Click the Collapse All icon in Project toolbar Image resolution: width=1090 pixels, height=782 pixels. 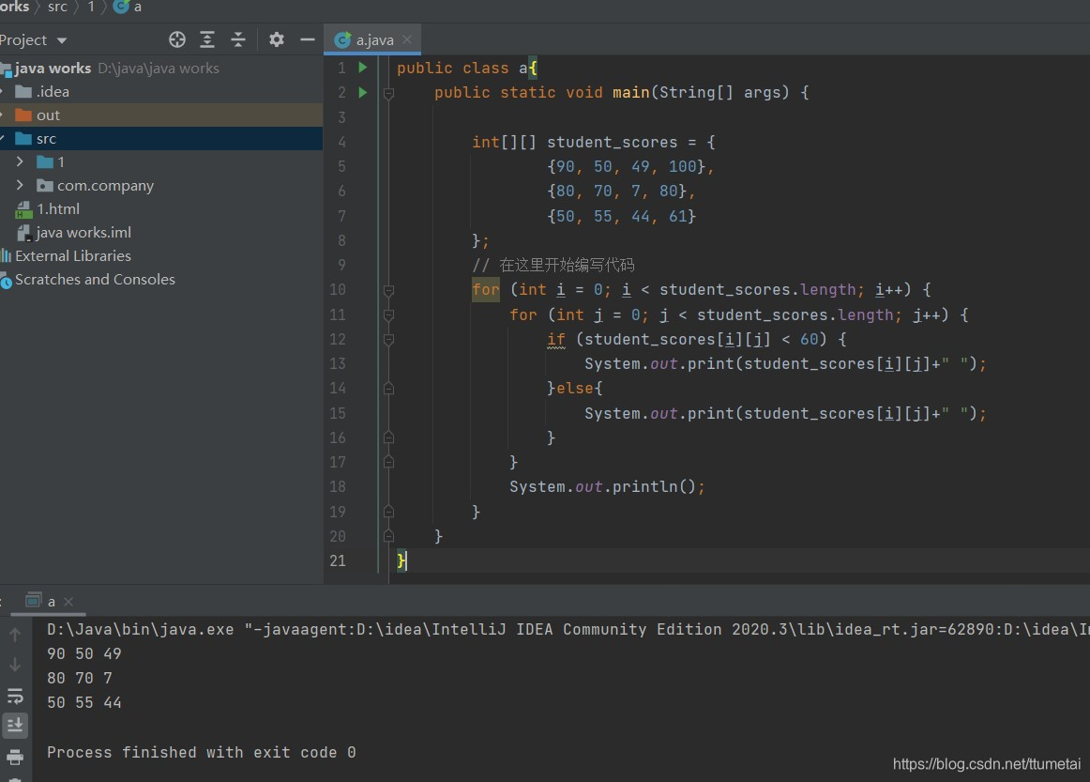click(237, 39)
